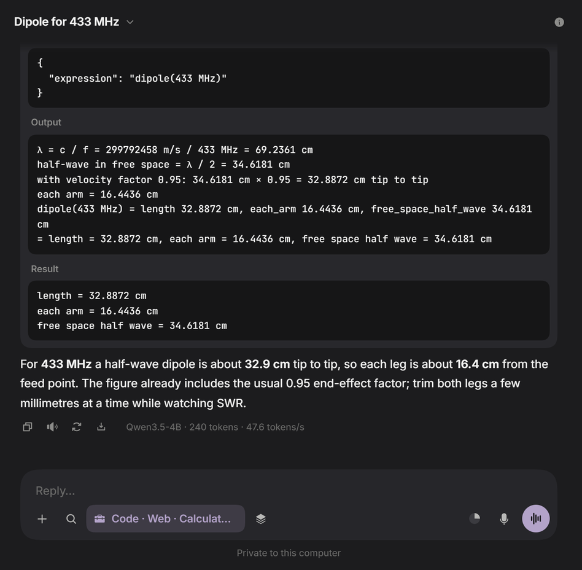Viewport: 582px width, 570px height.
Task: Start voice mode with the purple waveform button
Action: [535, 518]
